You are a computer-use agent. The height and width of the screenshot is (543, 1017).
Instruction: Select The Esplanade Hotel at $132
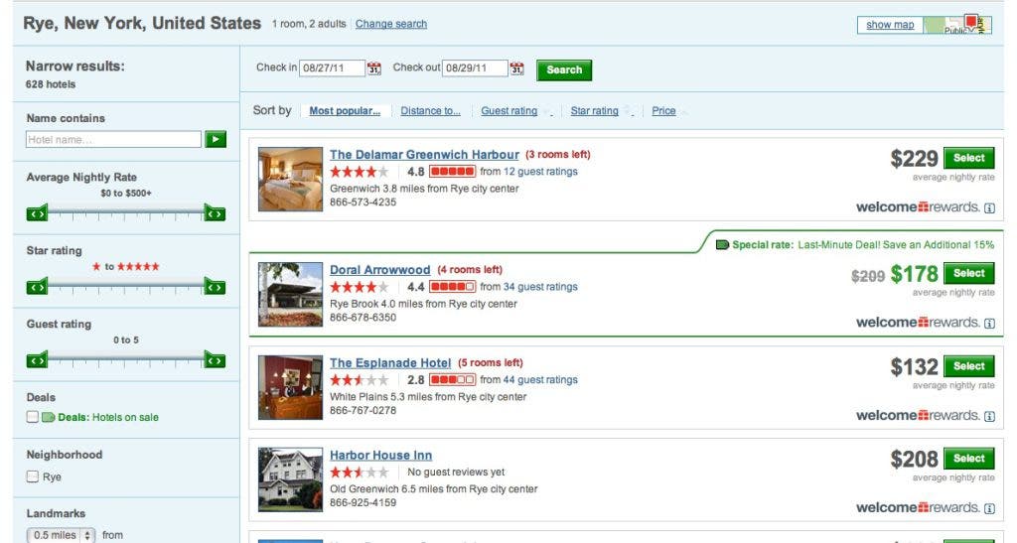coord(969,366)
